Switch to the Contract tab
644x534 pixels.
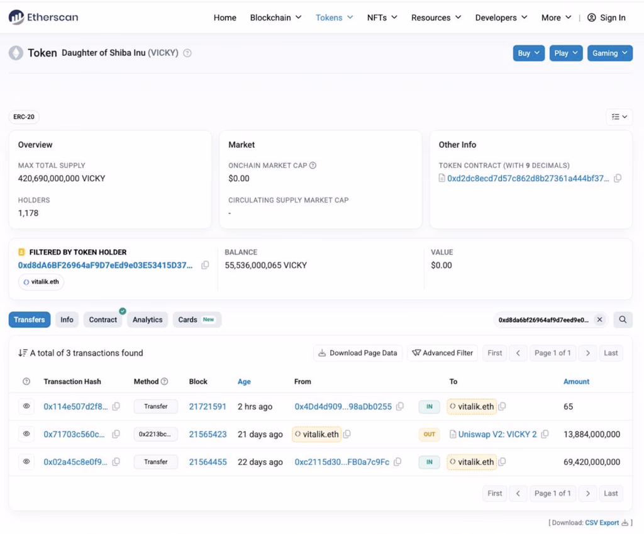(x=103, y=320)
